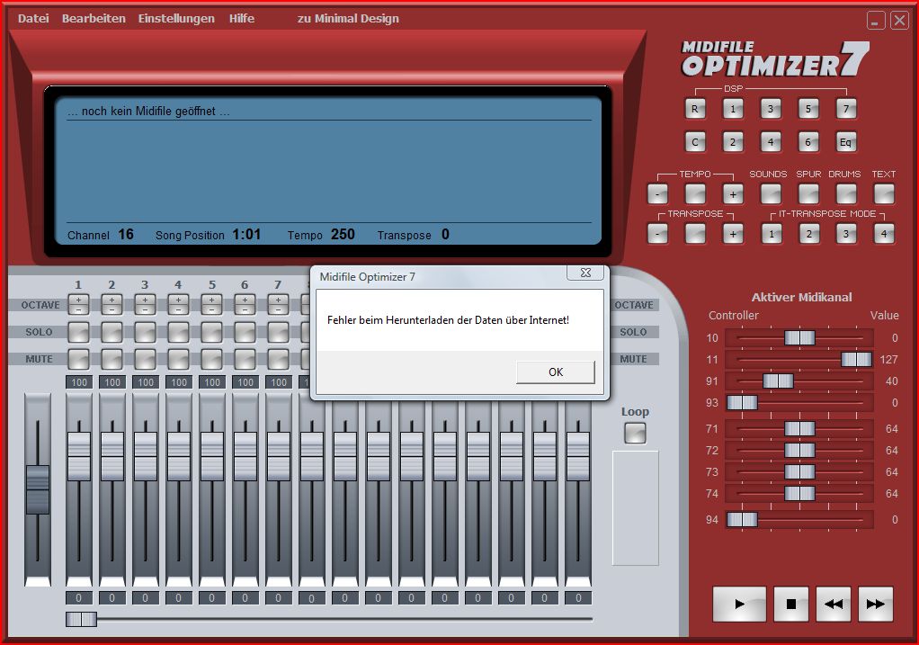The image size is (919, 645).
Task: Click the master volume fader on far left
Action: 38,489
